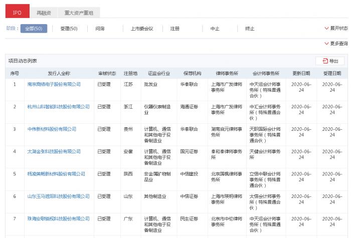Image resolution: width=351 pixels, height=238 pixels.
Task: Click the 导出 export button
Action: click(330, 61)
